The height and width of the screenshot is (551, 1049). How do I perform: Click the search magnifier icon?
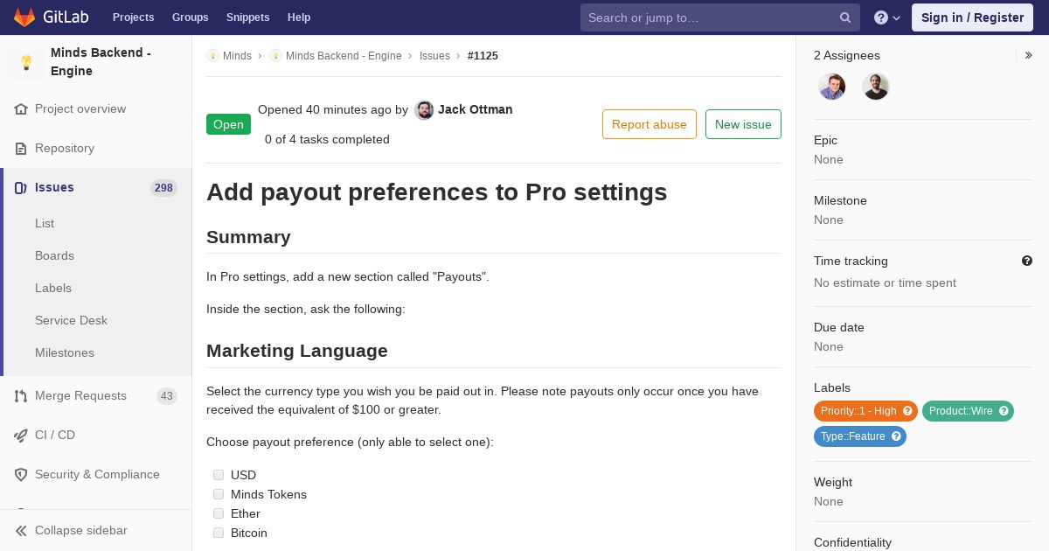[x=845, y=17]
